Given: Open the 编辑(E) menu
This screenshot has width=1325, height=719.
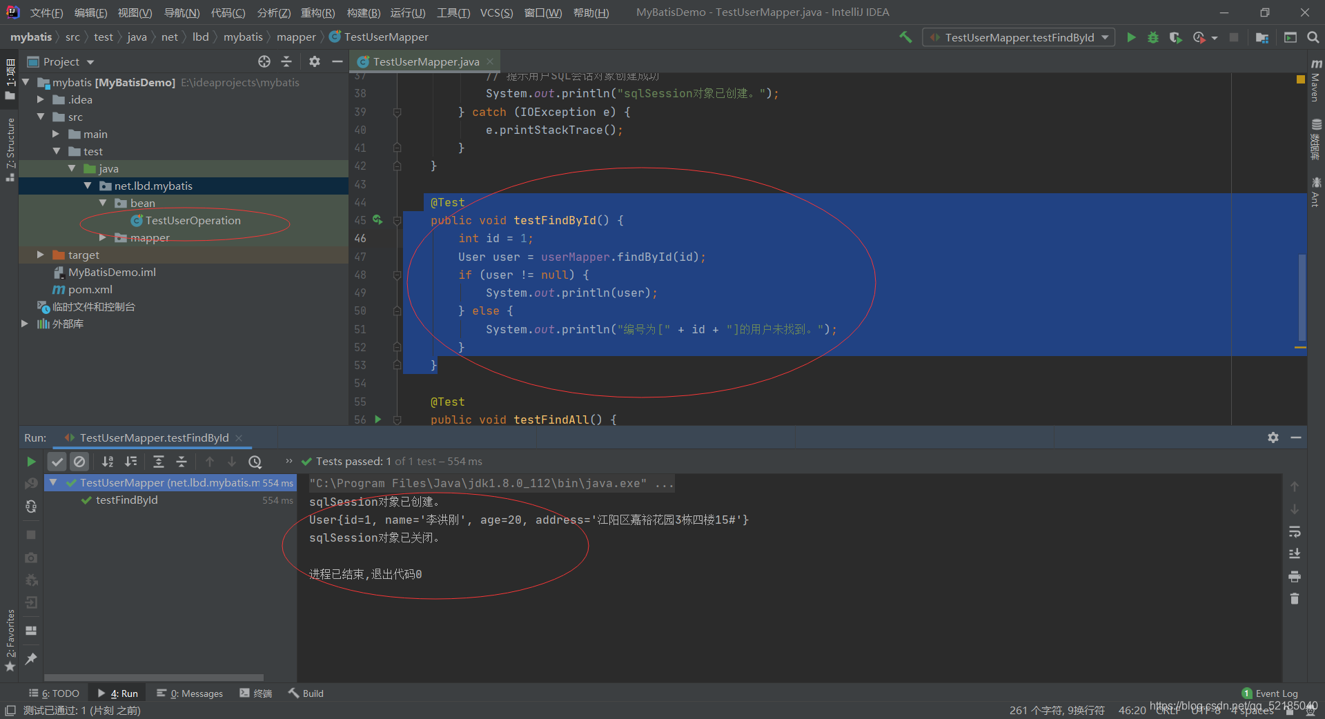Looking at the screenshot, I should (90, 12).
